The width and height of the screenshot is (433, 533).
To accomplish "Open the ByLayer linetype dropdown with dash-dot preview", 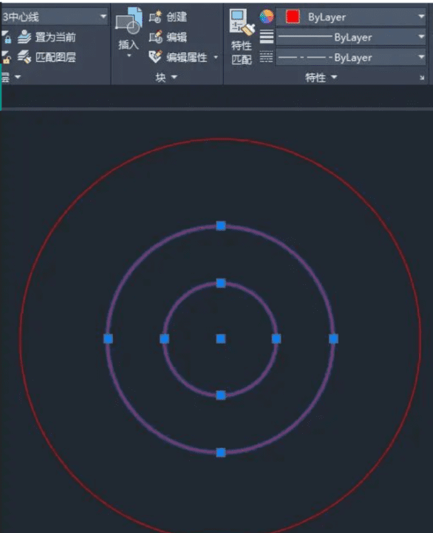I will [x=351, y=57].
